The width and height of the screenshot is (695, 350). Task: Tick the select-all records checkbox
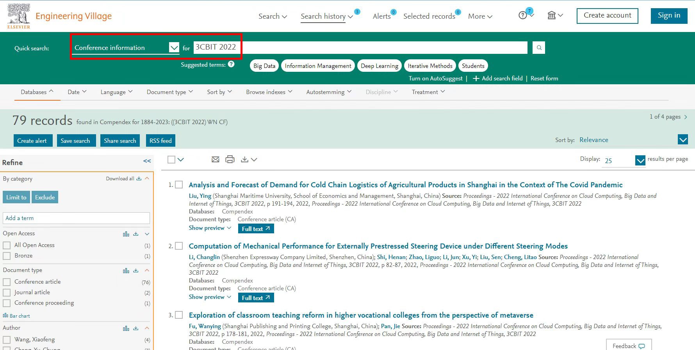171,160
